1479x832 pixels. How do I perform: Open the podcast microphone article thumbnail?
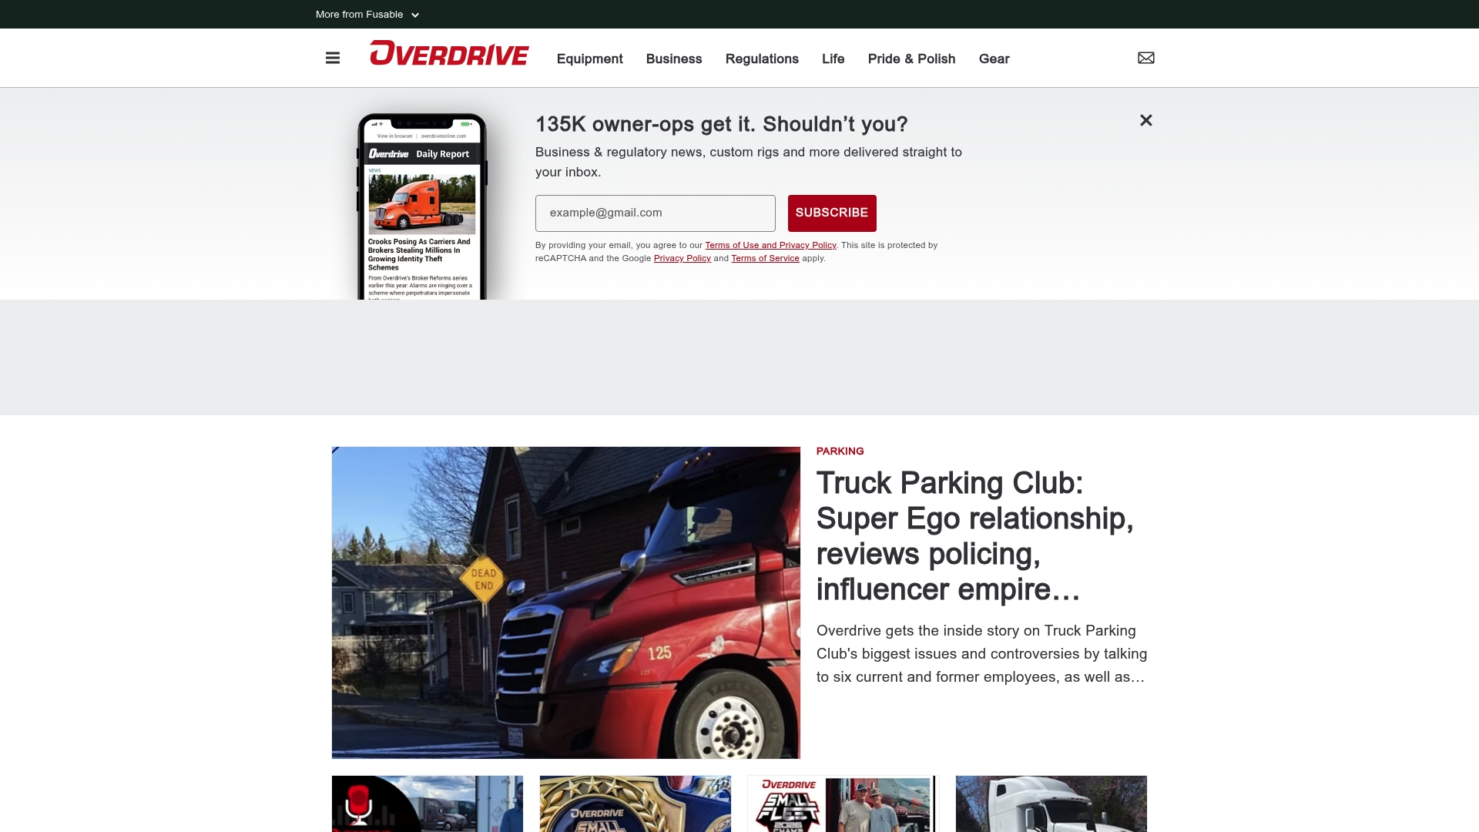pyautogui.click(x=428, y=803)
